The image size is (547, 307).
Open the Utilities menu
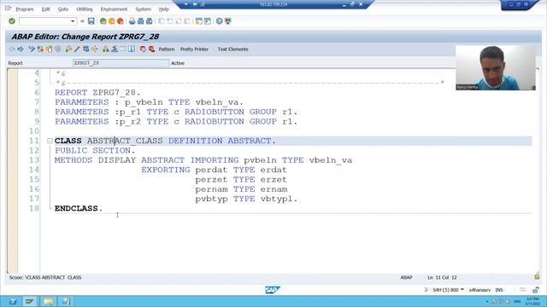click(85, 9)
